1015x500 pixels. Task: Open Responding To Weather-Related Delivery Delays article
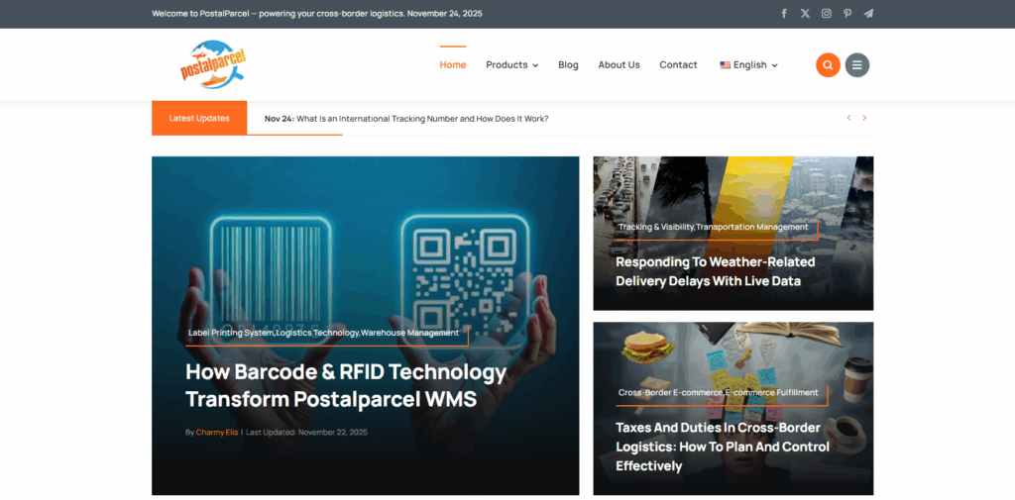[716, 271]
